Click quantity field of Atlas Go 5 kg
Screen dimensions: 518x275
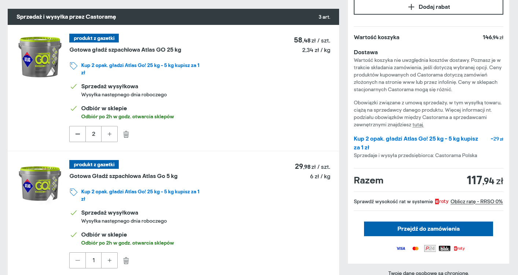pos(93,260)
